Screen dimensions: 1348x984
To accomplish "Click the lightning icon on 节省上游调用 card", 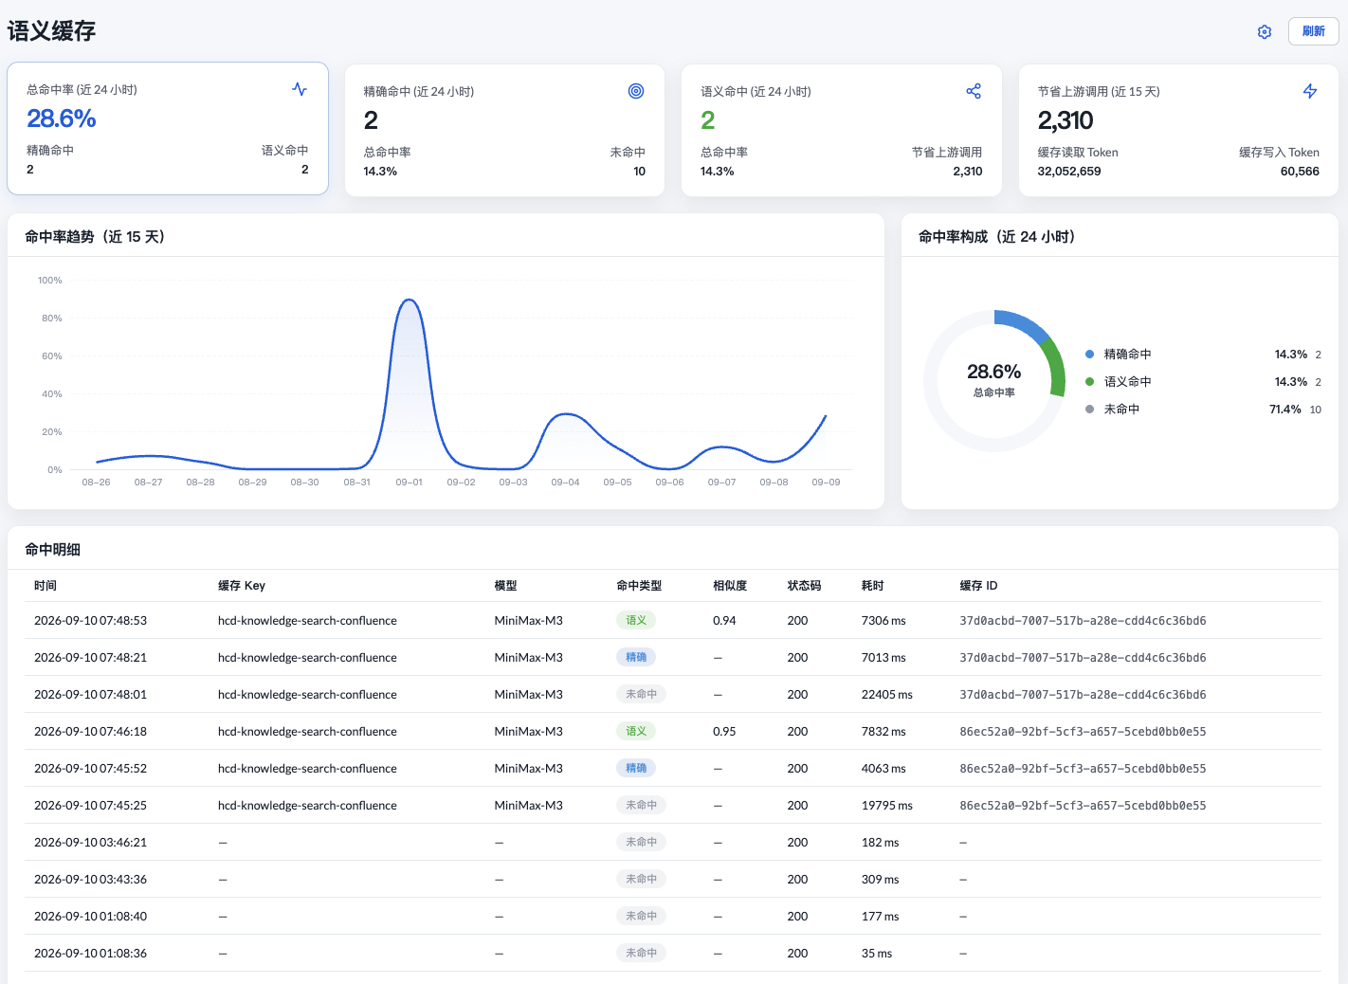I will click(1310, 91).
